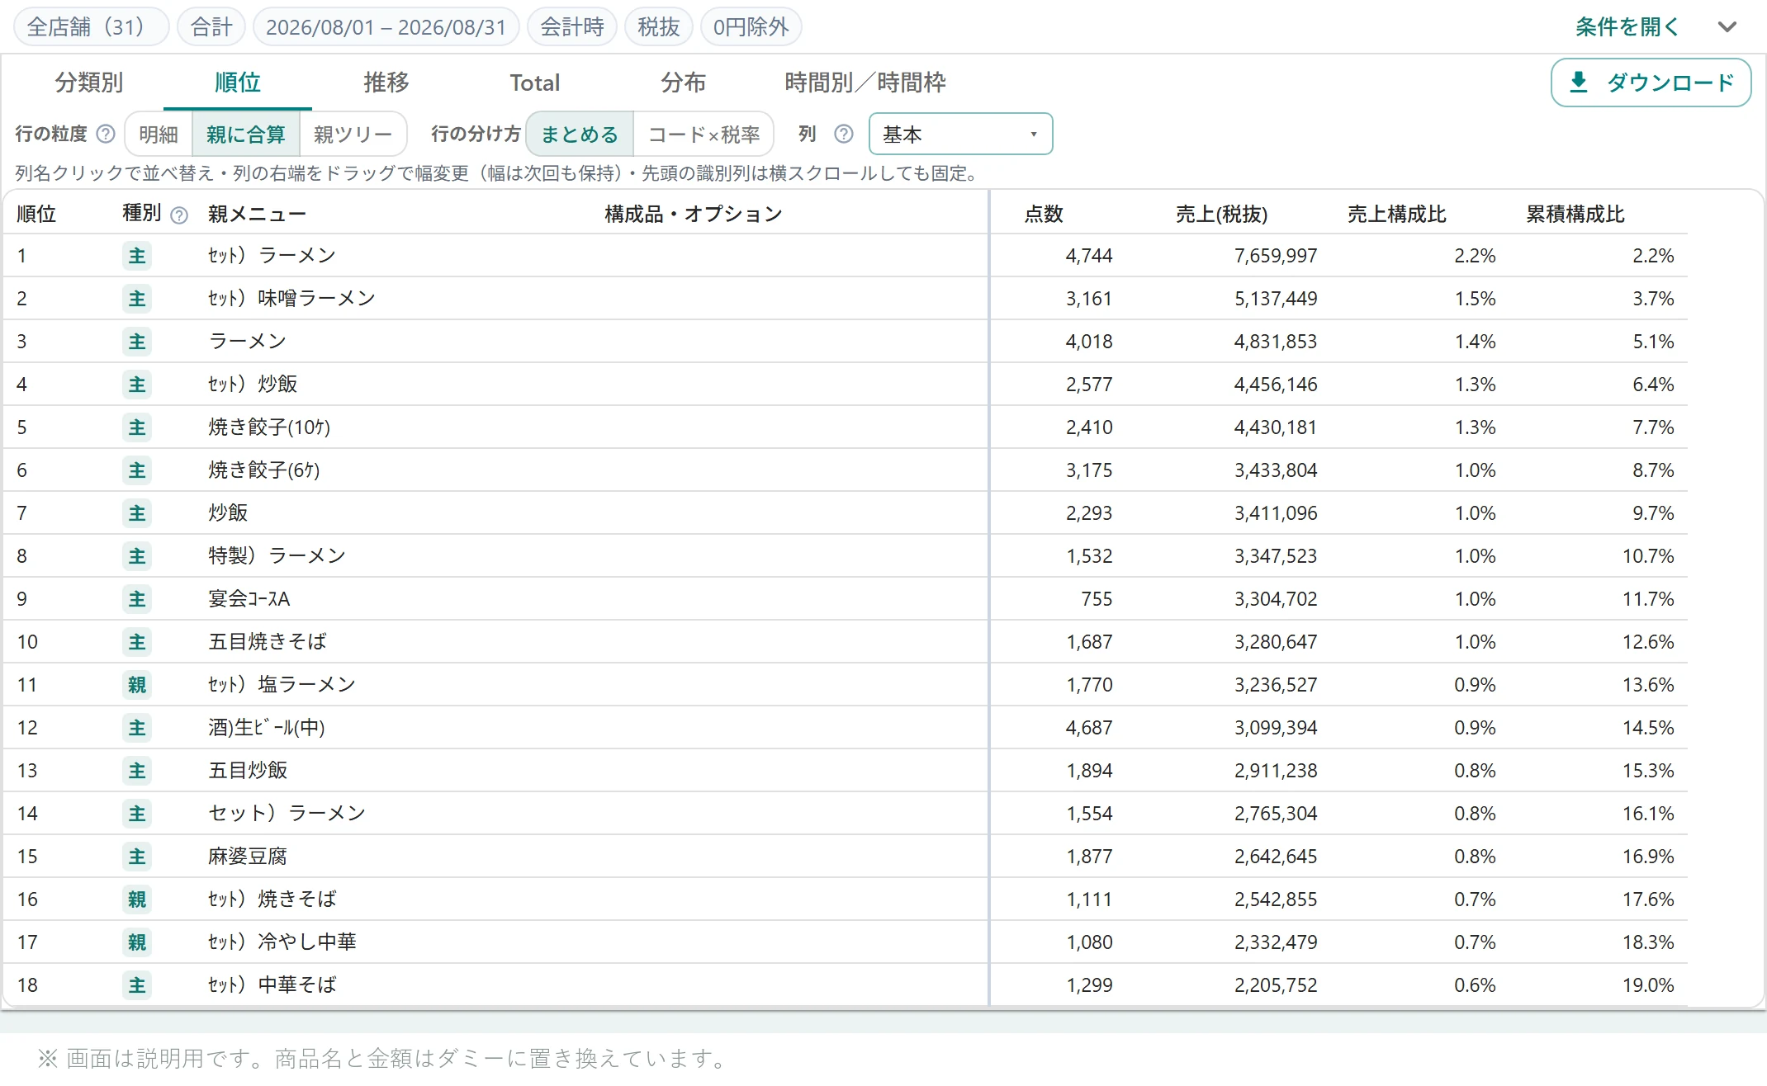Click the 構成品・オプション column header
The image size is (1767, 1086).
click(693, 214)
